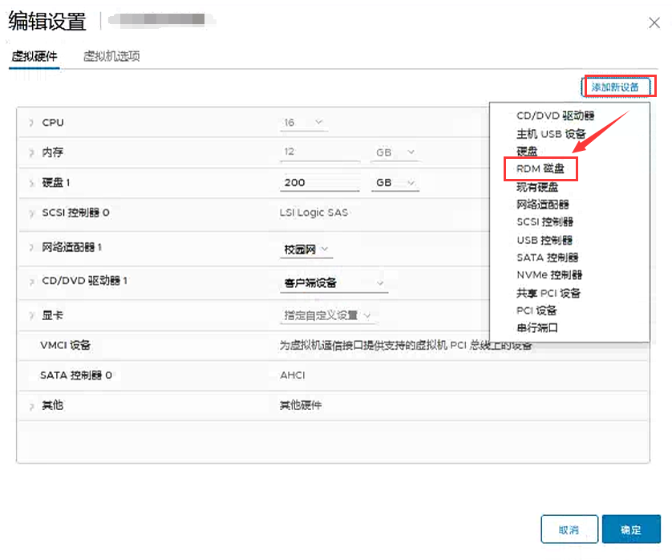Click the SATA 控制器 0 label
This screenshot has width=672, height=560.
coord(76,375)
